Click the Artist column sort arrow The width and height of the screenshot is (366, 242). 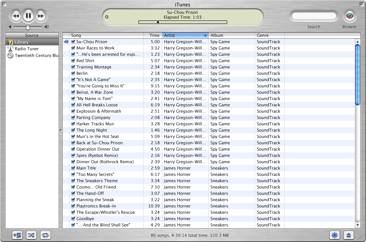click(205, 35)
